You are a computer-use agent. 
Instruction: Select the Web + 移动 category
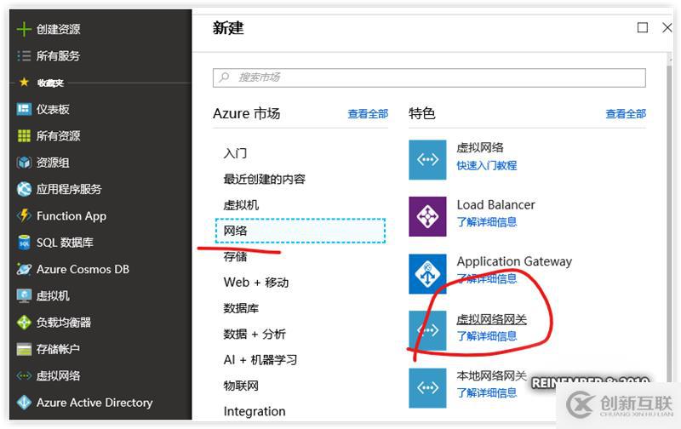(x=256, y=283)
